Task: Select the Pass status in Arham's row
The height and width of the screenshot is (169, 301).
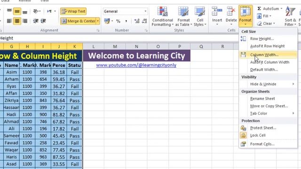Action: click(74, 79)
